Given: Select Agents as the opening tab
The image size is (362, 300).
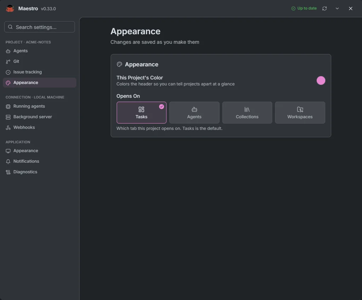Looking at the screenshot, I should point(194,113).
